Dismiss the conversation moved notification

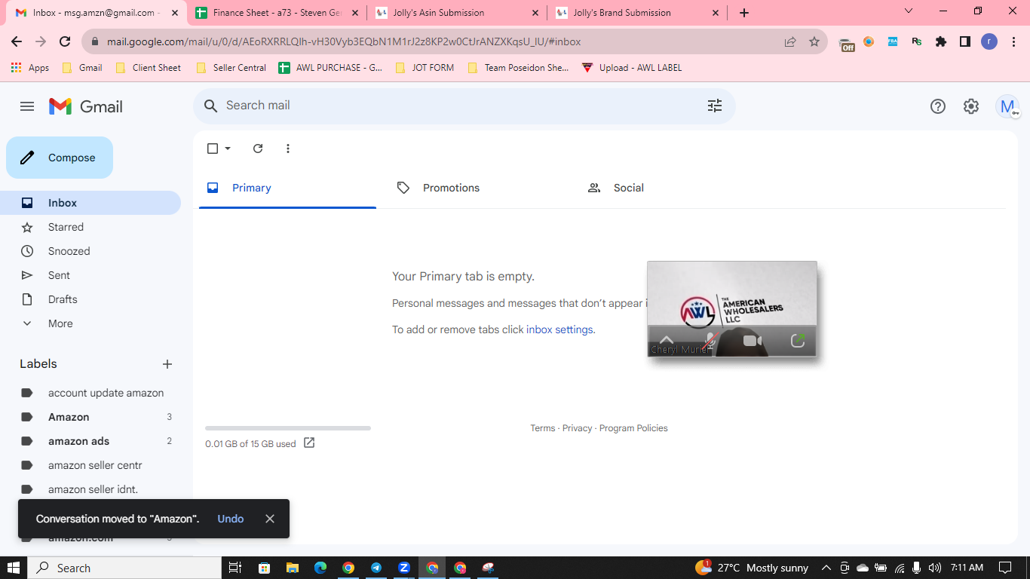(270, 519)
